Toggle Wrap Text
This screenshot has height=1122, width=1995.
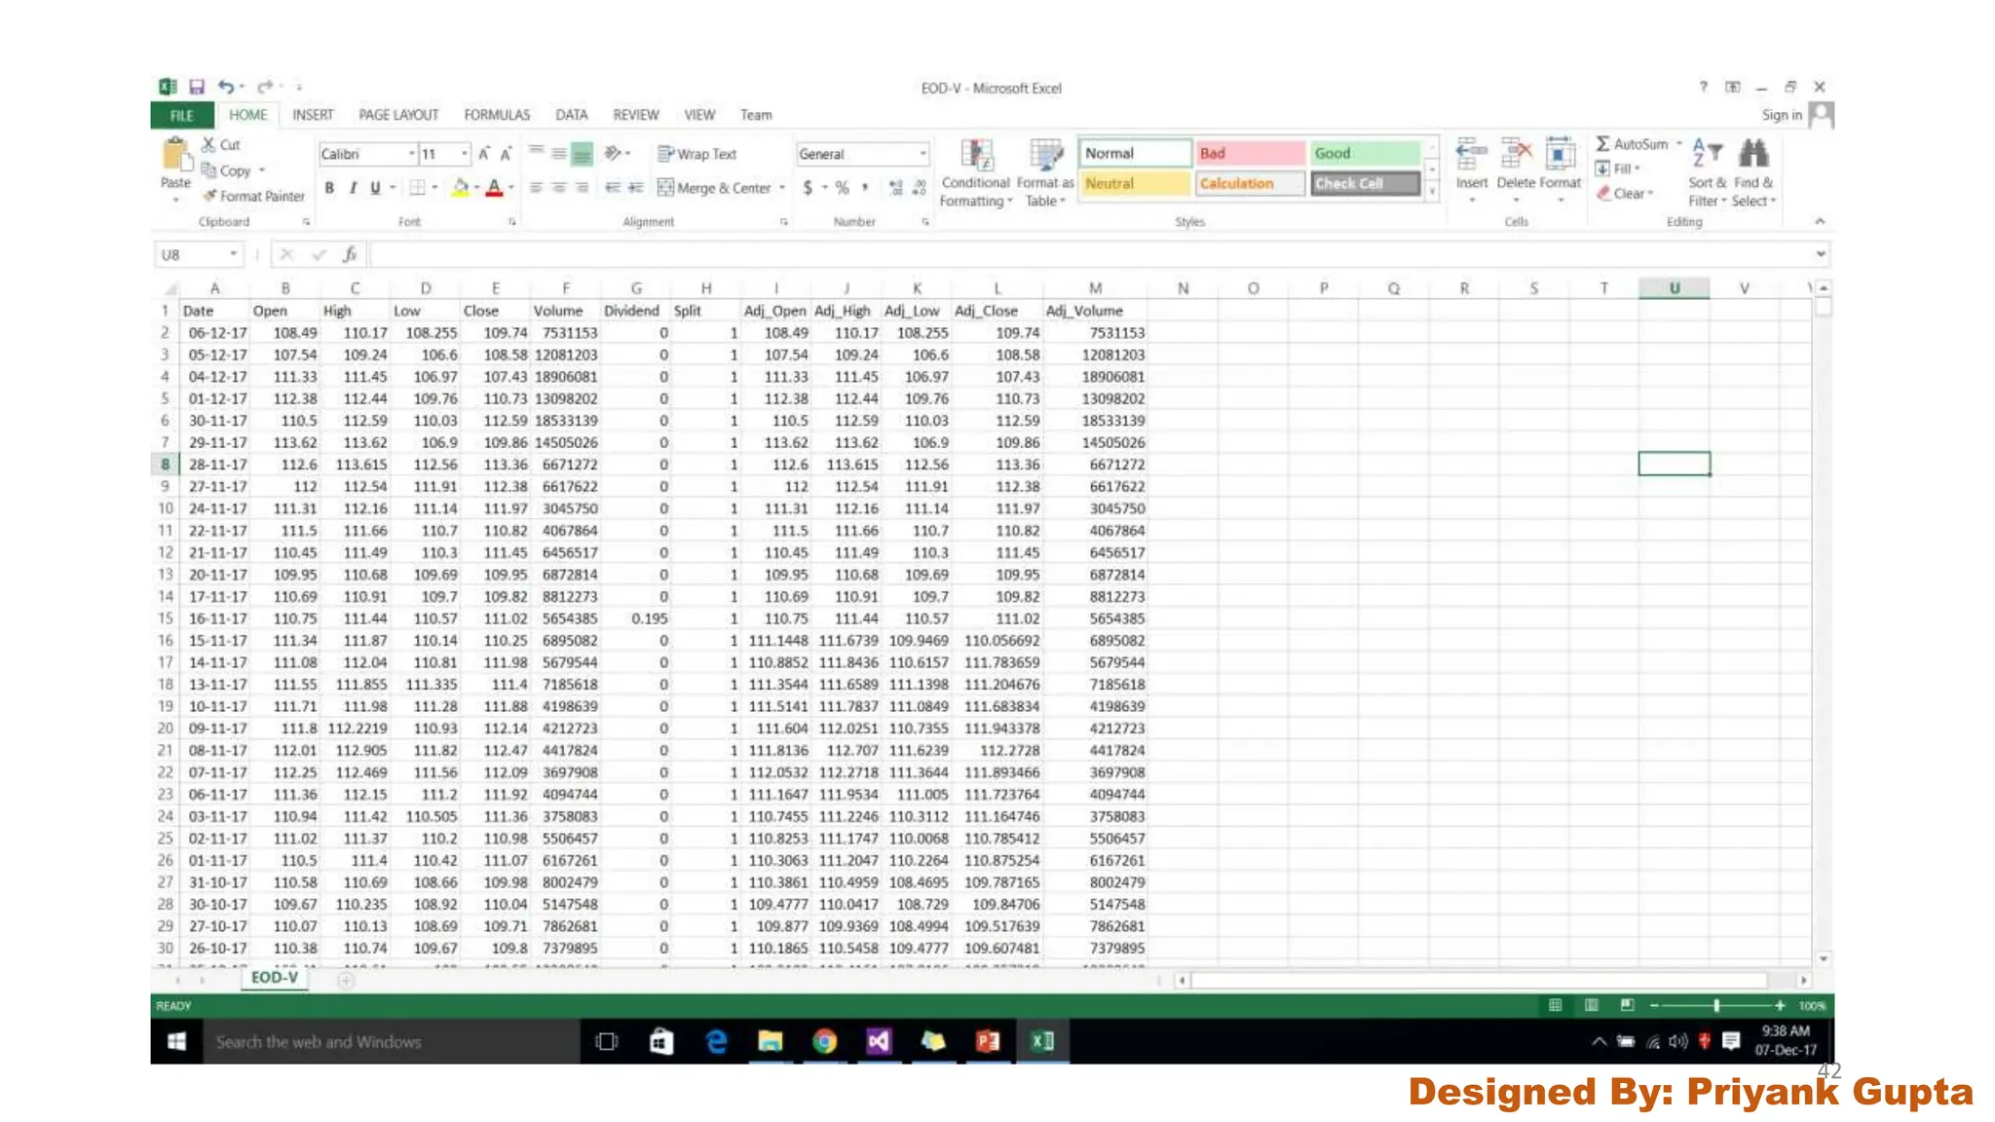697,154
